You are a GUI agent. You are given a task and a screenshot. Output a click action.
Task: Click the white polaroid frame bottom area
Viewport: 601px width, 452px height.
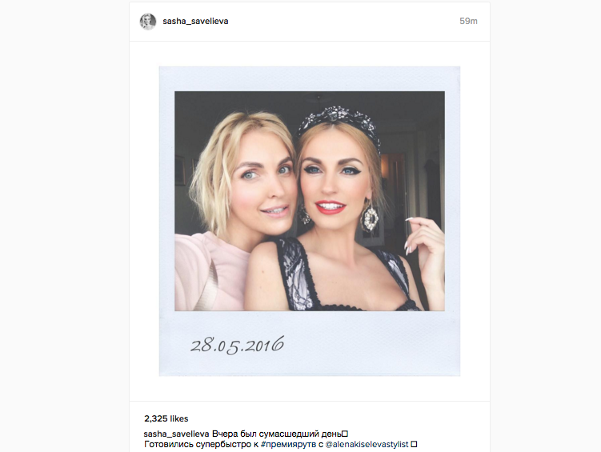pos(310,343)
